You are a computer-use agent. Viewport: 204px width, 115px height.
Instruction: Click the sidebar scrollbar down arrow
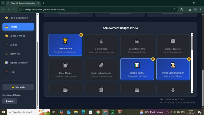pyautogui.click(x=37, y=108)
